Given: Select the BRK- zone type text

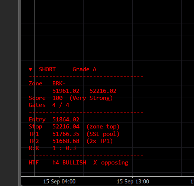Looking at the screenshot, I should tap(59, 84).
